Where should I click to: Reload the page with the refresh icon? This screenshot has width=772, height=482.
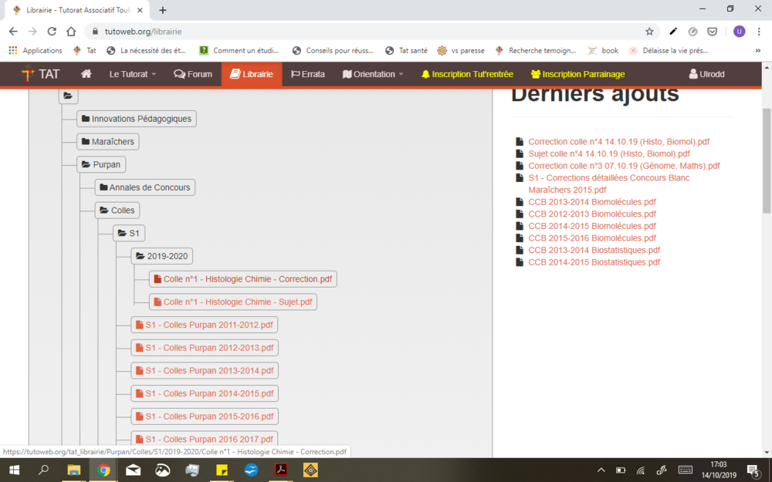[52, 32]
